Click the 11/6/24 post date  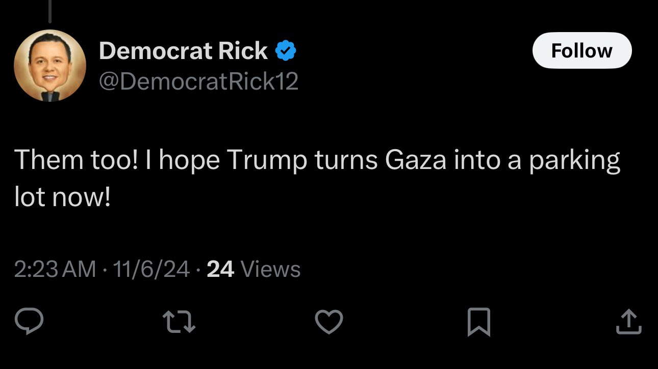point(151,269)
